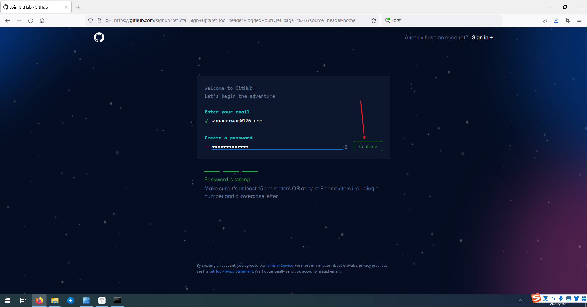Click the Sign in link at top right
The width and height of the screenshot is (587, 307).
(x=481, y=37)
